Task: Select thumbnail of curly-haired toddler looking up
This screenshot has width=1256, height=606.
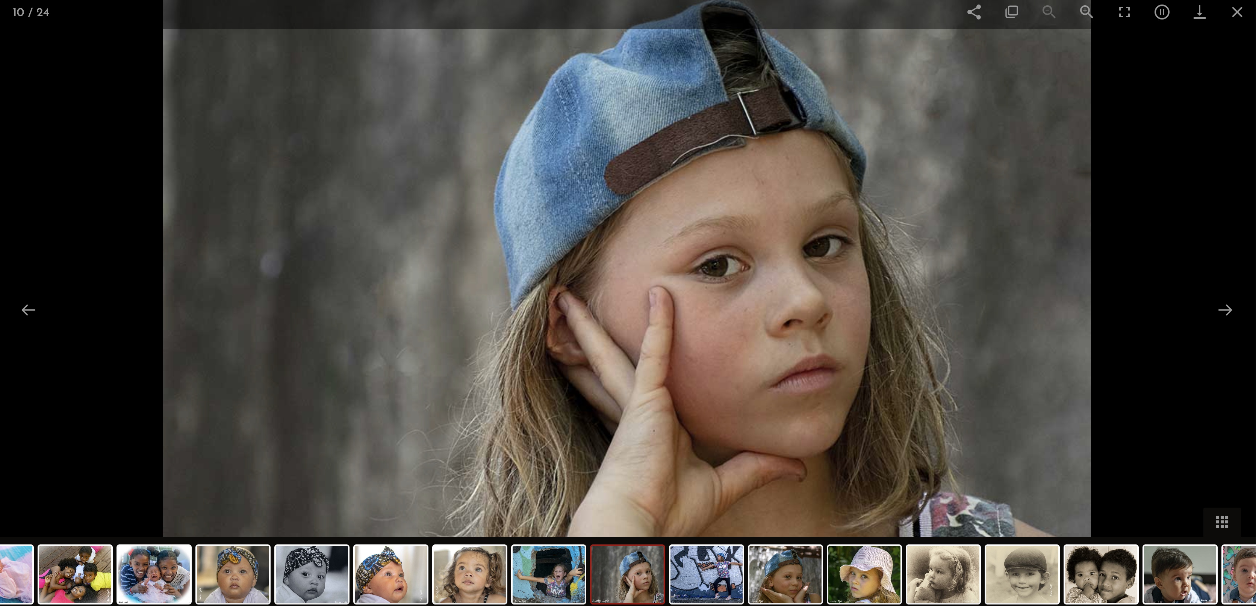Action: point(470,574)
